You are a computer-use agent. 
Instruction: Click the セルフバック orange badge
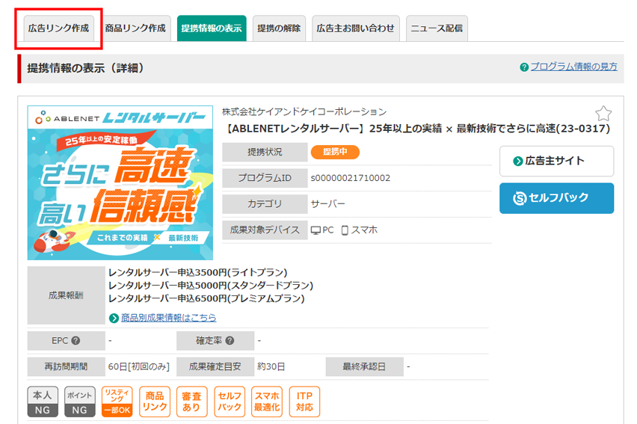pos(230,402)
